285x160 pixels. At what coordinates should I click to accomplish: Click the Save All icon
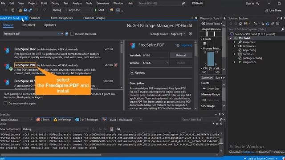click(x=30, y=10)
